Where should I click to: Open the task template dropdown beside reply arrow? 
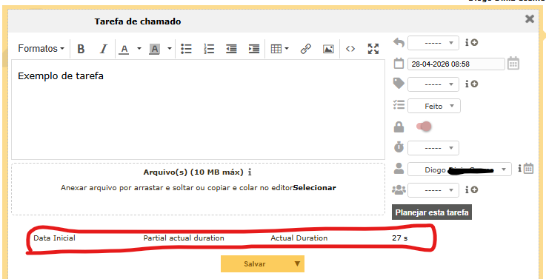click(x=433, y=43)
